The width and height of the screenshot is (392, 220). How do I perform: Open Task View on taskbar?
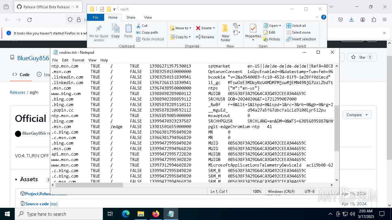point(111,214)
